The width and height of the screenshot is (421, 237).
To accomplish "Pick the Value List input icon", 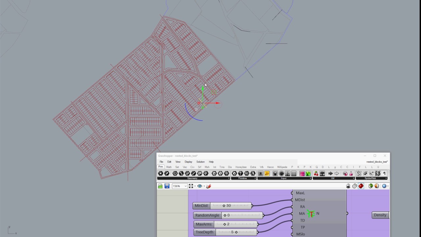I will [x=294, y=173].
